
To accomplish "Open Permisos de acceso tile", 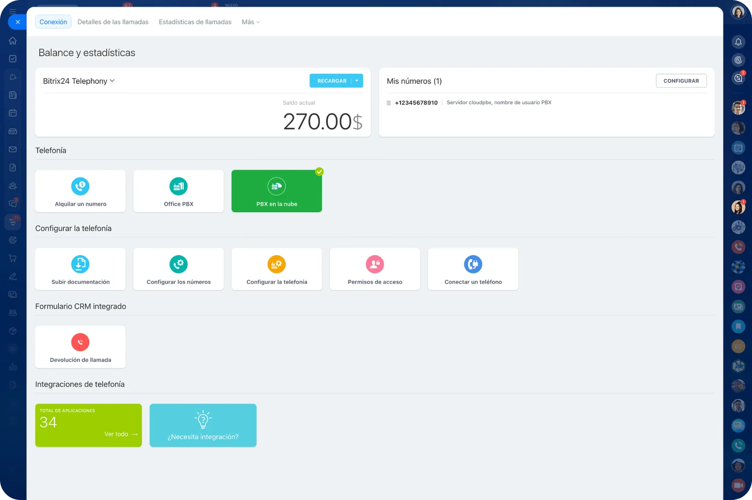I will tap(374, 269).
